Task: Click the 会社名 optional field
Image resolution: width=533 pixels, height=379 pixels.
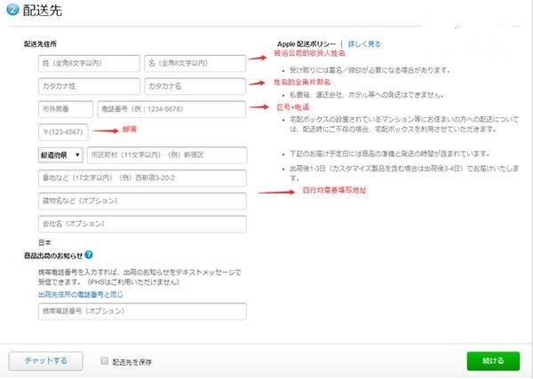Action: (141, 224)
